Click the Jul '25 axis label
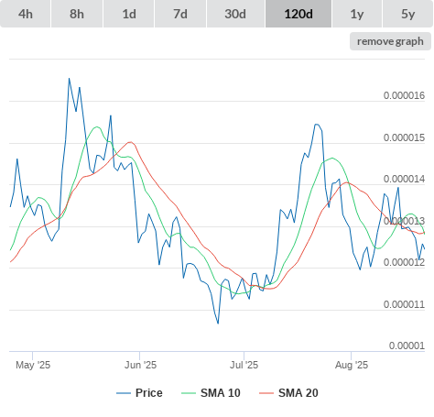The image size is (434, 417). tap(244, 365)
